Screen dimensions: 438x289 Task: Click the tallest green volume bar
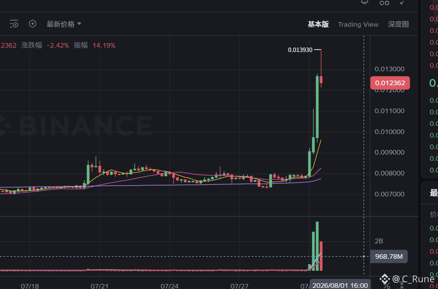click(317, 246)
